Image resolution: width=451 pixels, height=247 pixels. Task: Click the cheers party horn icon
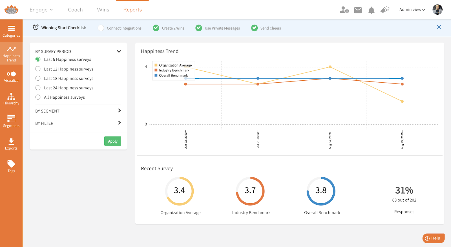(x=385, y=10)
